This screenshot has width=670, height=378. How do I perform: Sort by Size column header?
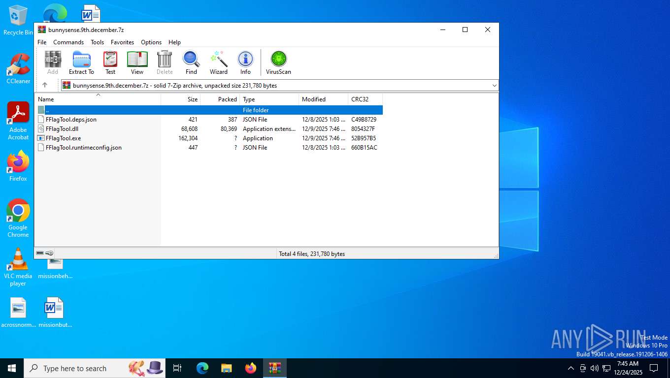point(181,99)
